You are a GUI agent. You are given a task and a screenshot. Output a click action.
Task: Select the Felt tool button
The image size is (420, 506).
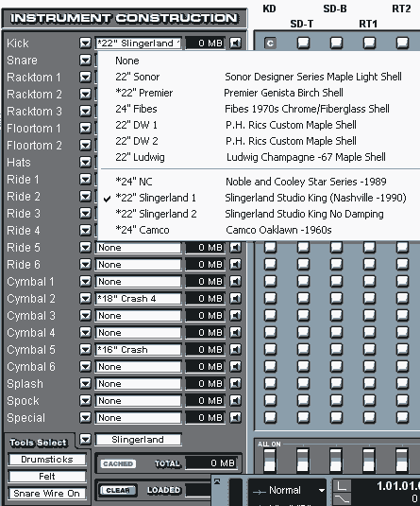(x=47, y=477)
